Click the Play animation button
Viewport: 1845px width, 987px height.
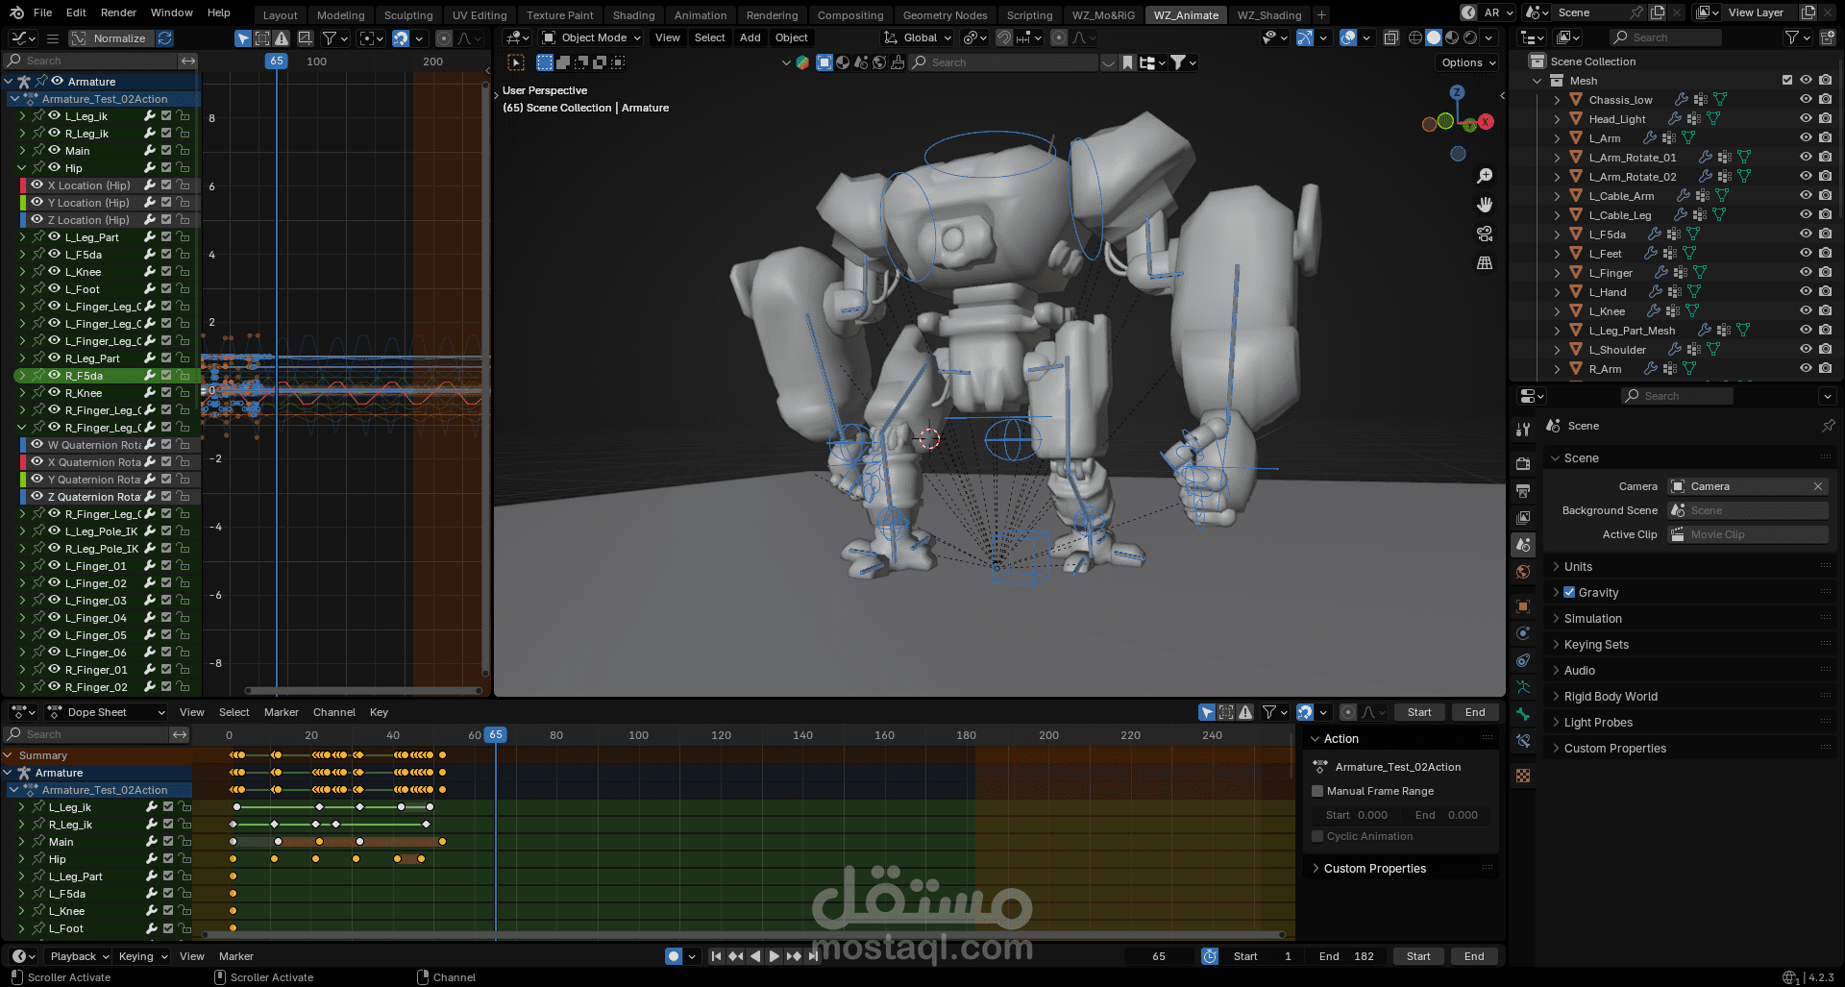775,956
